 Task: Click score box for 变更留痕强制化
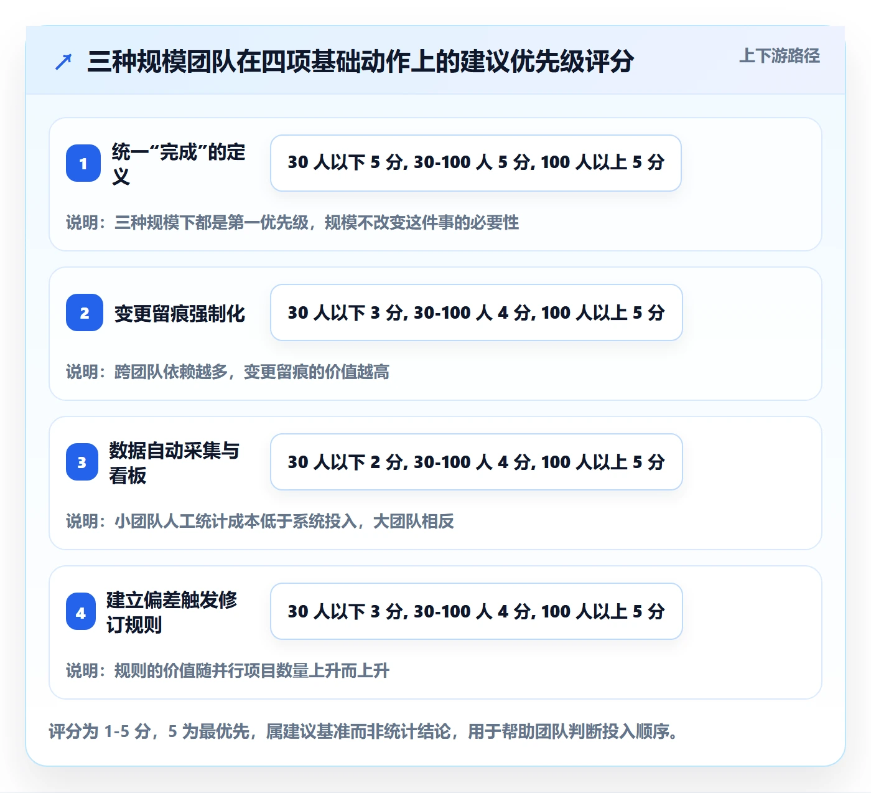coord(477,312)
